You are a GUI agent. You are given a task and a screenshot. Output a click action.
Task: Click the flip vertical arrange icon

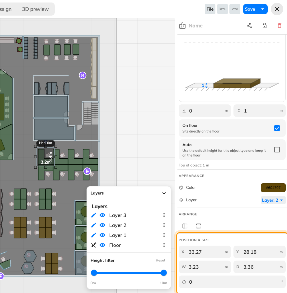[x=199, y=226]
